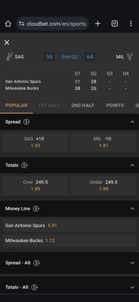Collapse the Money Line section
The image size is (139, 302).
tap(132, 209)
